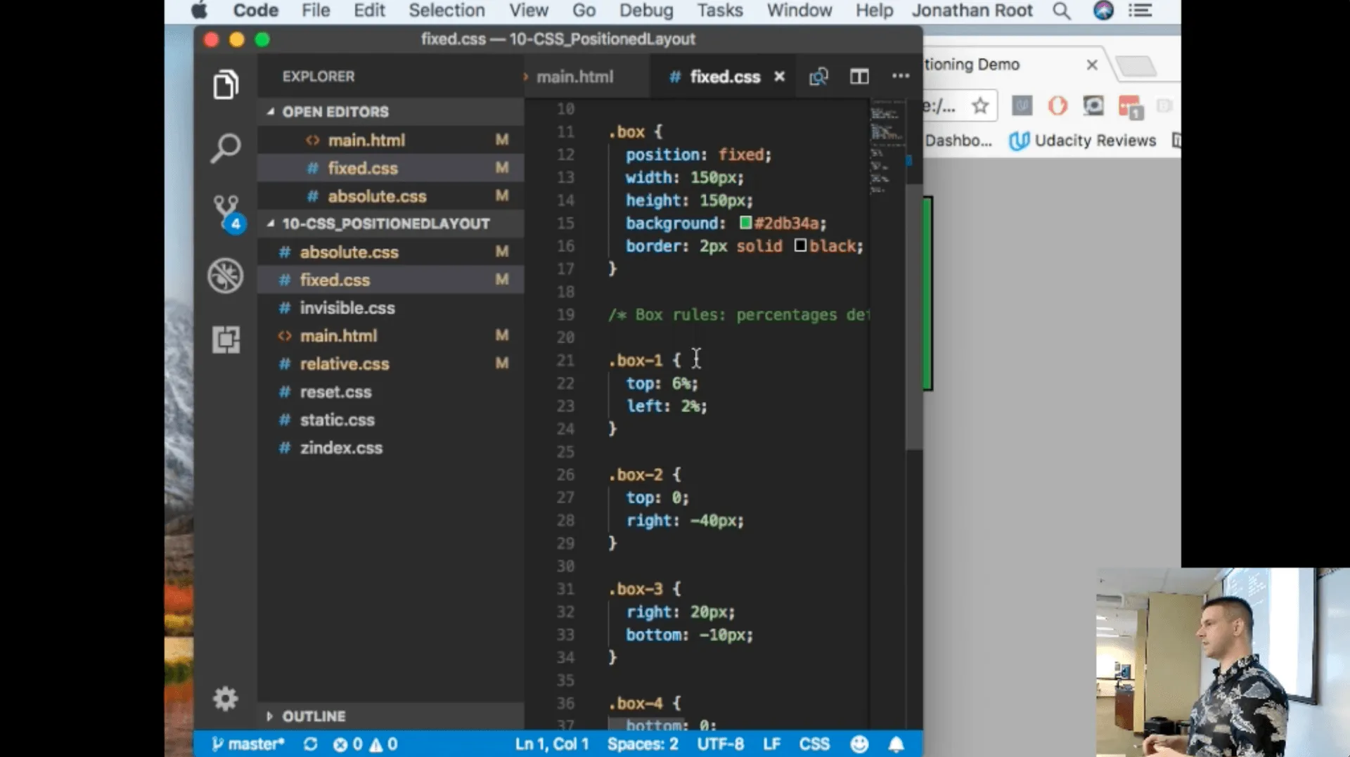Expand the Outline section
The width and height of the screenshot is (1350, 757).
390,716
